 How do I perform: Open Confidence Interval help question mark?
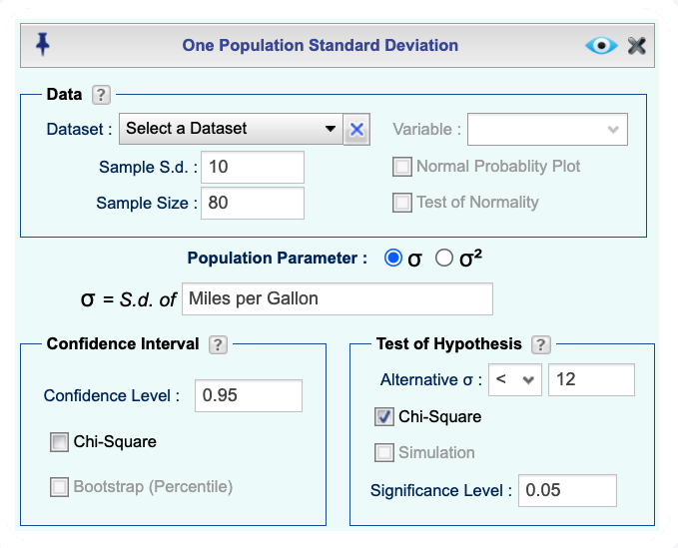pyautogui.click(x=218, y=345)
